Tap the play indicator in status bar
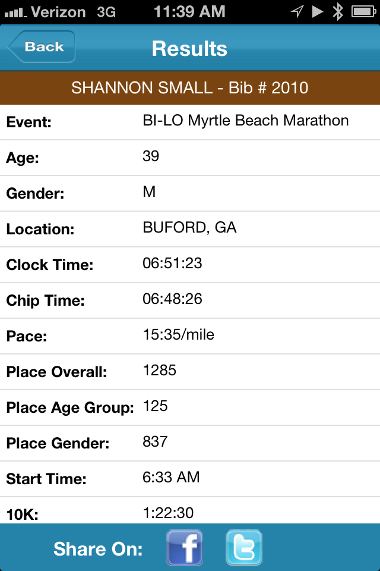The image size is (380, 571). tap(318, 12)
